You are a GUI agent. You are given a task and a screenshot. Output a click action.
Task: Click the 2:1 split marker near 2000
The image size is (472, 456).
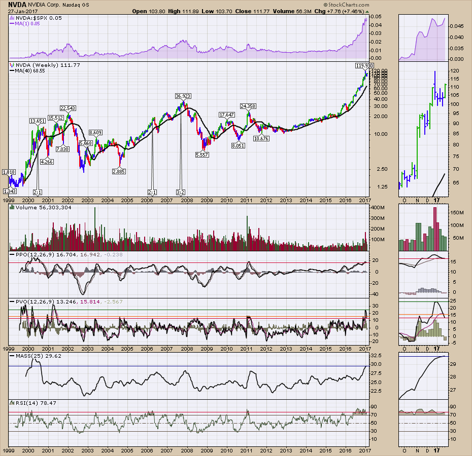pyautogui.click(x=38, y=193)
